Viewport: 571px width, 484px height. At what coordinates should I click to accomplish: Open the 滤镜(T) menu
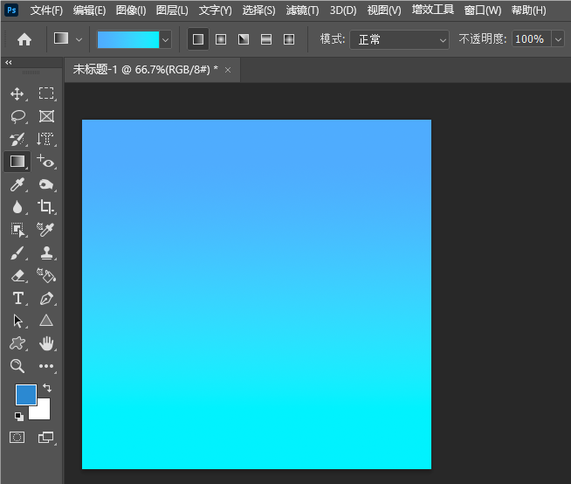coord(302,10)
